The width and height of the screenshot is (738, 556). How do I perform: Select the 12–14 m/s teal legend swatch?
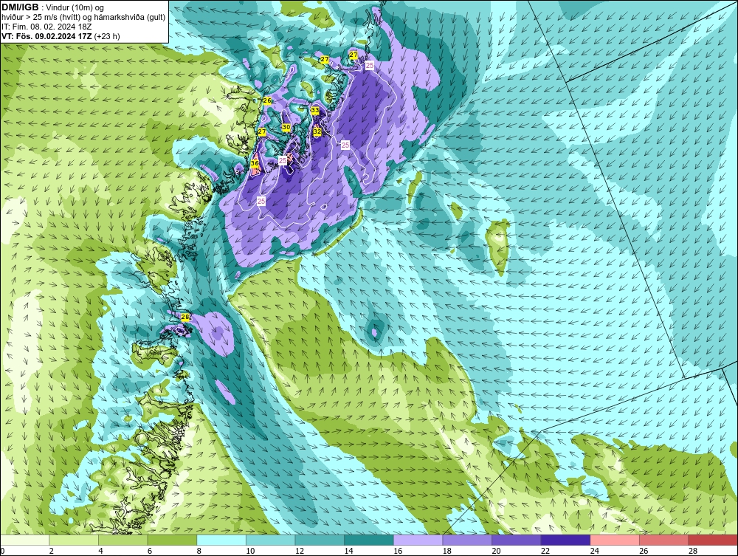coord(320,540)
